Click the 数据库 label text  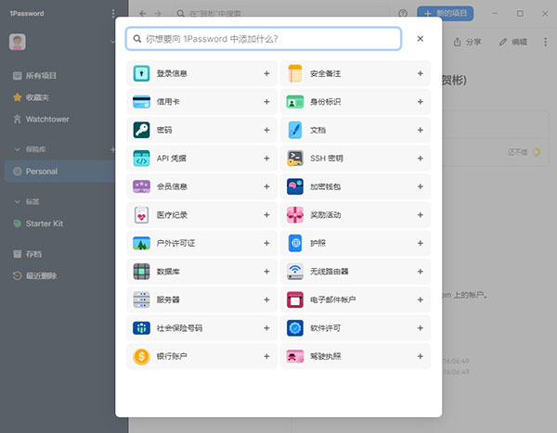click(x=168, y=272)
